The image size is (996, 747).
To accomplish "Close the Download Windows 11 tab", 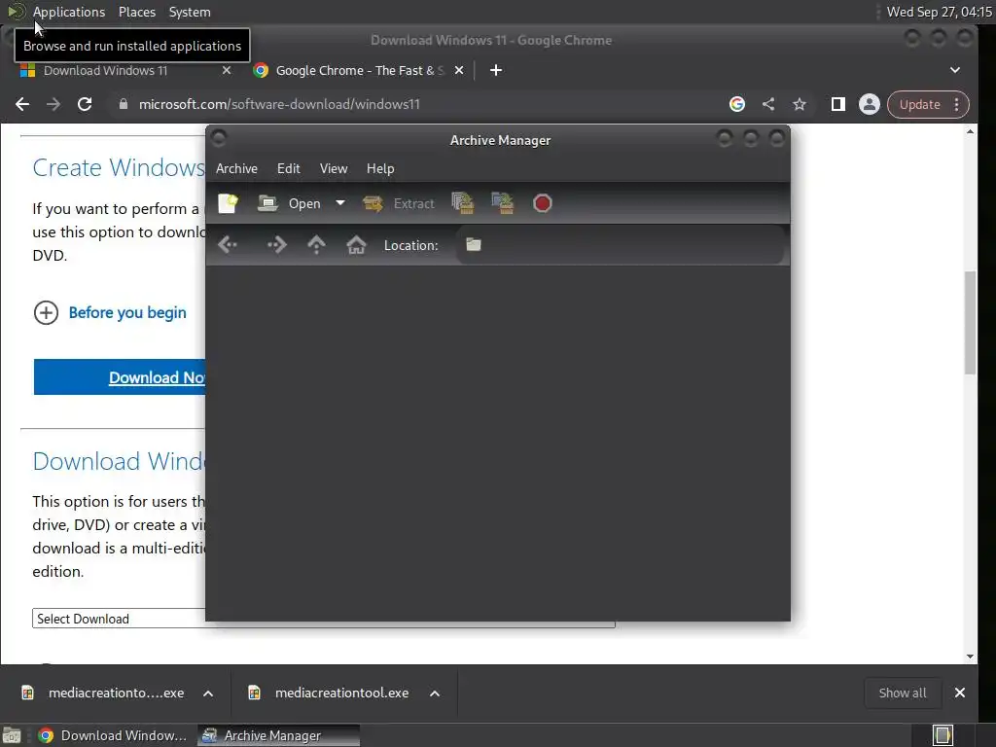I will click(x=227, y=70).
